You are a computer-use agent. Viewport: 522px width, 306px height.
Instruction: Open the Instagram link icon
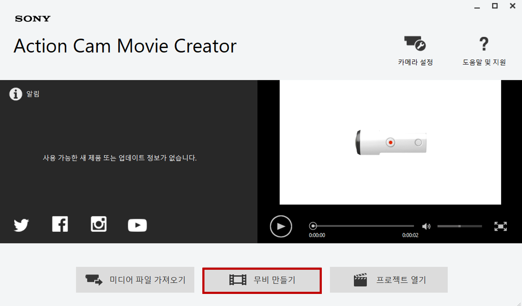click(x=98, y=224)
